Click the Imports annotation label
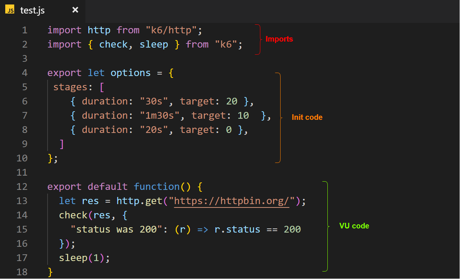The height and width of the screenshot is (279, 460). click(x=279, y=39)
